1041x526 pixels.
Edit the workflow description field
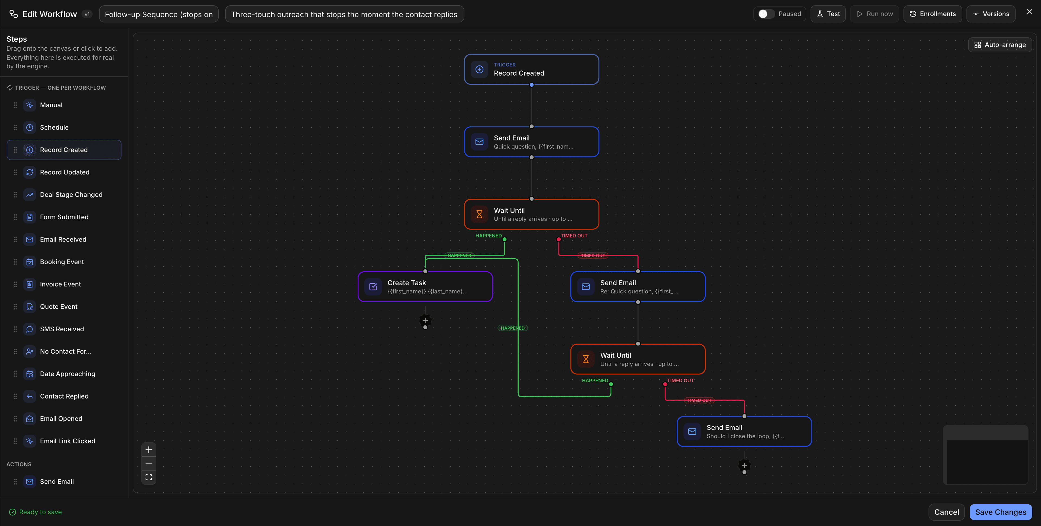[344, 14]
